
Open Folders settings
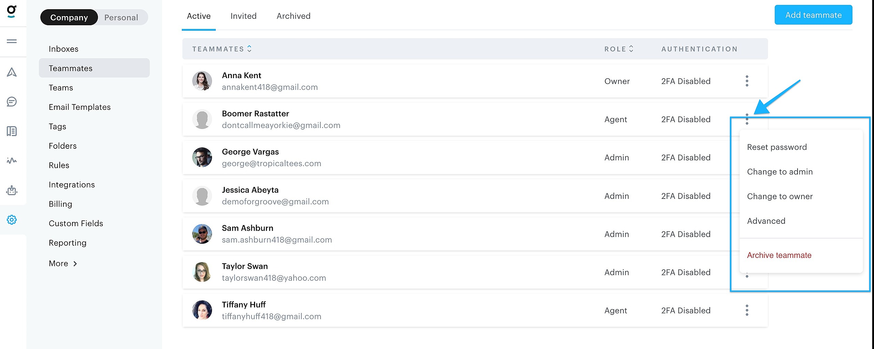[94, 146]
